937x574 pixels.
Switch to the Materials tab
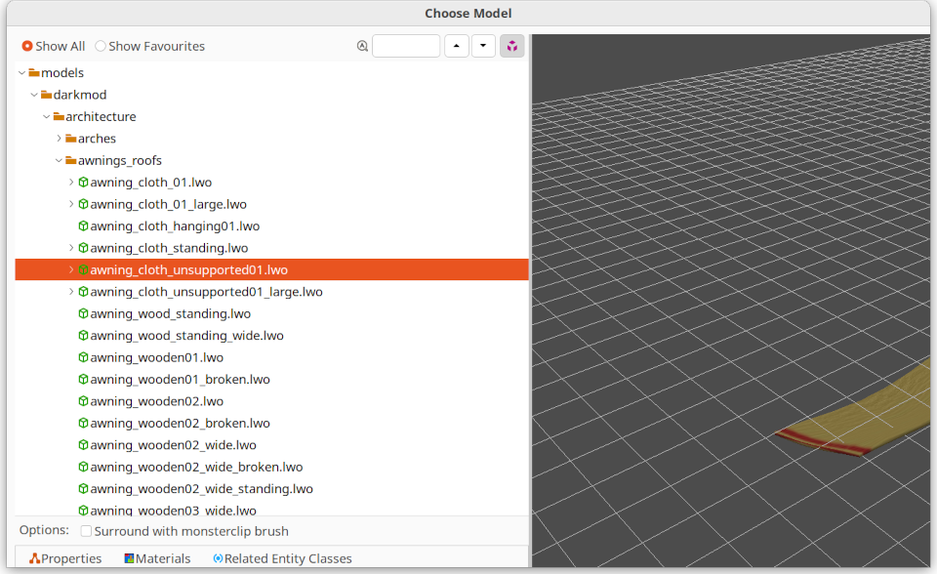(x=157, y=558)
